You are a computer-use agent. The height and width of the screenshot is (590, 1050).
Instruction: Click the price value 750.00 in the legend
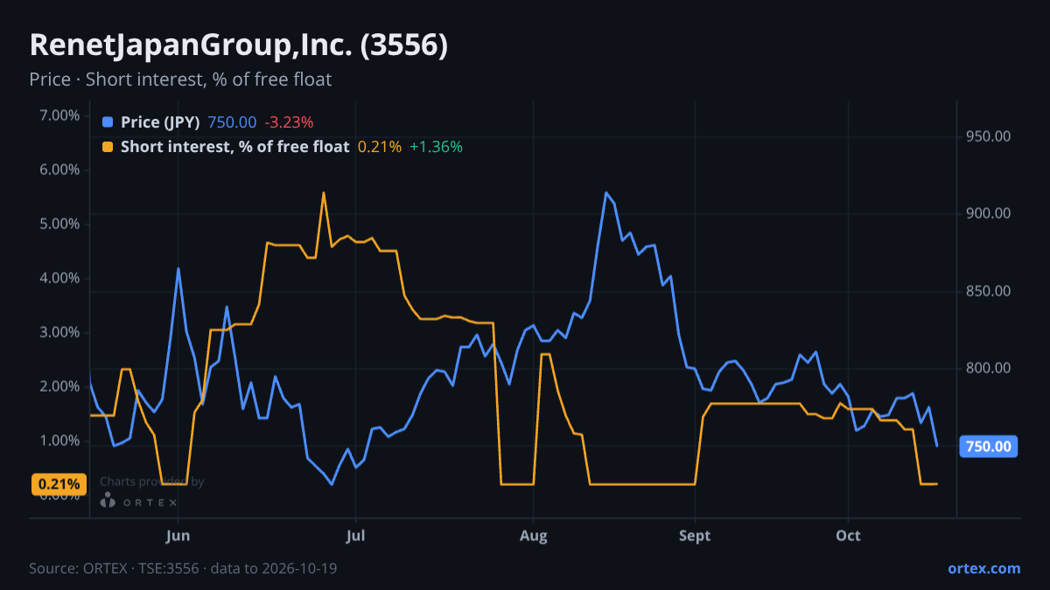point(232,122)
